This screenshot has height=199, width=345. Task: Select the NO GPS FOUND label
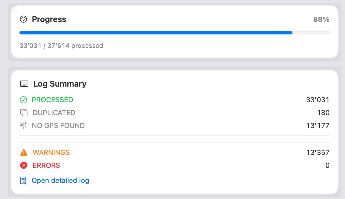(x=58, y=126)
